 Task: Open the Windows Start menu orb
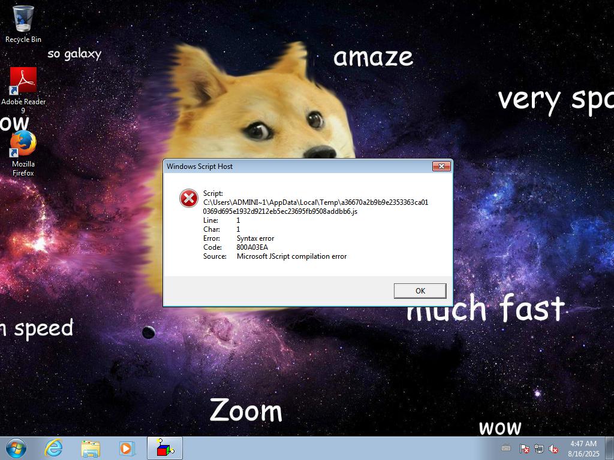(16, 448)
